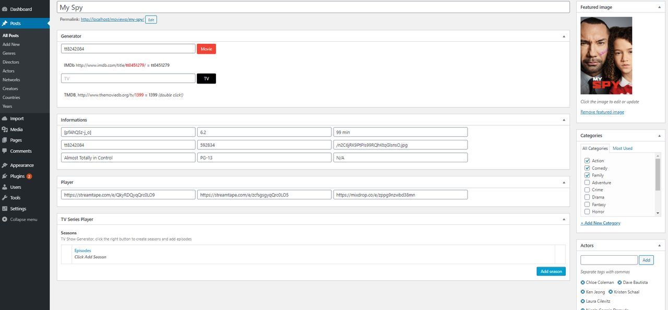
Task: Click the My Spy poster thumbnail
Action: (x=606, y=55)
